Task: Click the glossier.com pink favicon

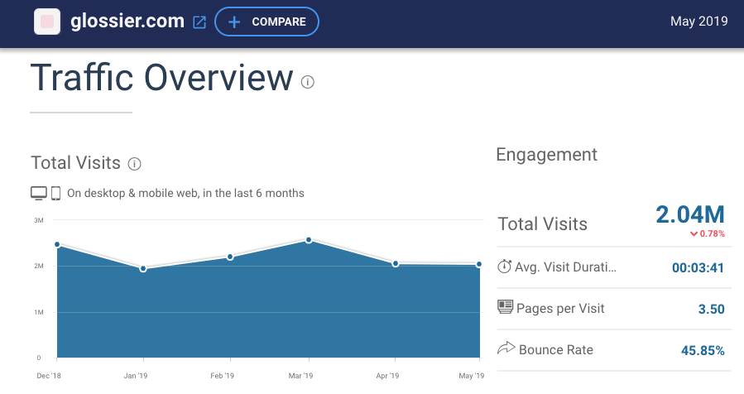Action: point(47,22)
